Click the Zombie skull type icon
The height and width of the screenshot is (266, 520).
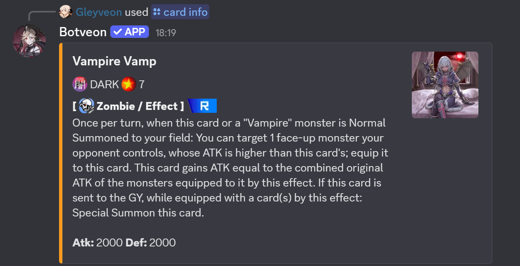[x=87, y=106]
